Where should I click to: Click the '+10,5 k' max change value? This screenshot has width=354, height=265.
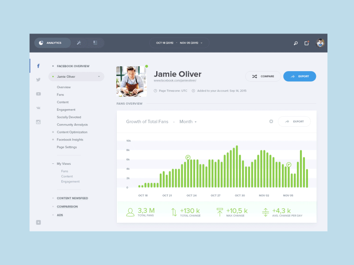(x=237, y=211)
